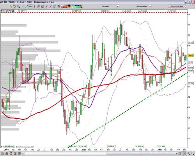The width and height of the screenshot is (195, 156).
Task: Click the first icon in the bottom-left toolbar
Action: tap(3, 153)
